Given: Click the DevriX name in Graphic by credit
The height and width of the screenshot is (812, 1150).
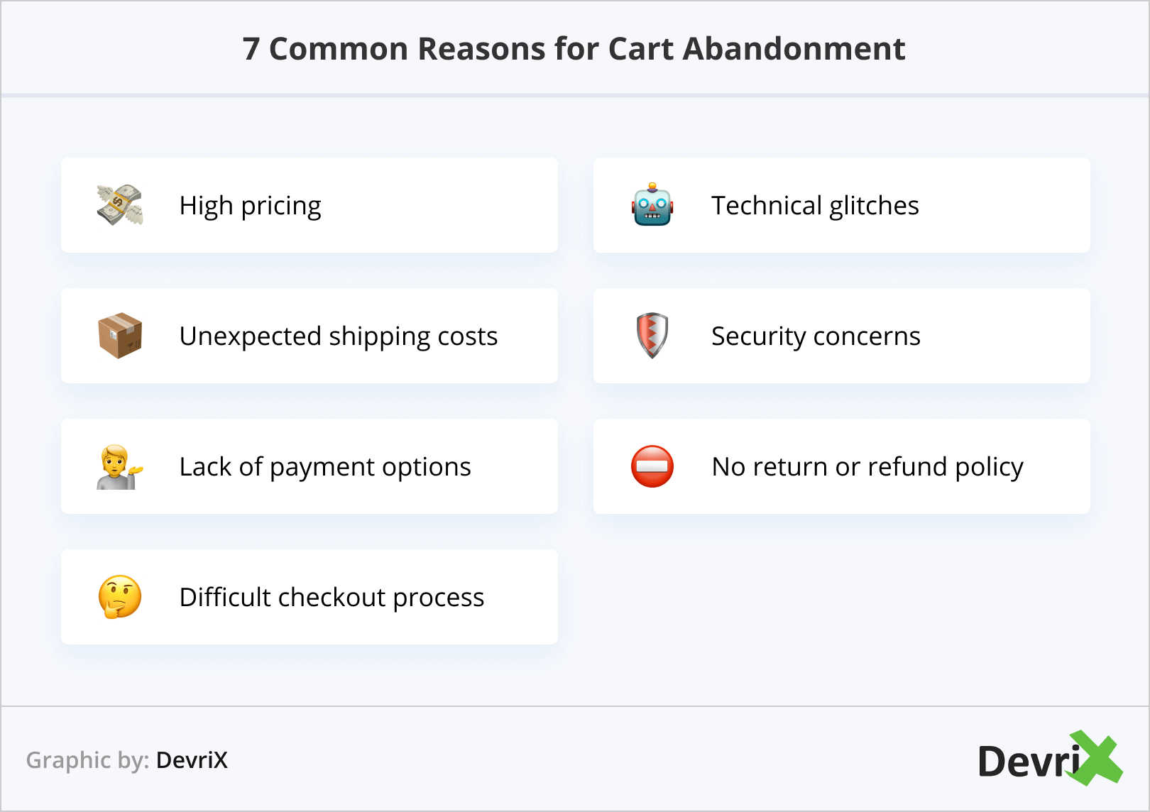Looking at the screenshot, I should 192,760.
